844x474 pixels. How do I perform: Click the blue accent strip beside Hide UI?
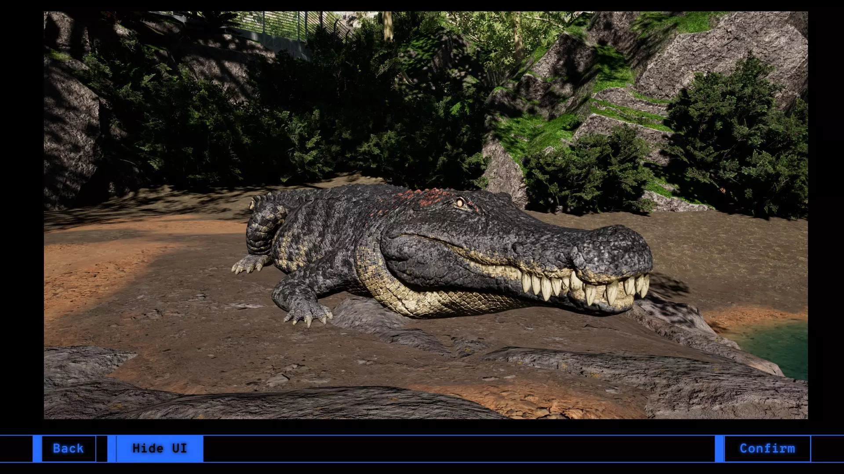112,449
